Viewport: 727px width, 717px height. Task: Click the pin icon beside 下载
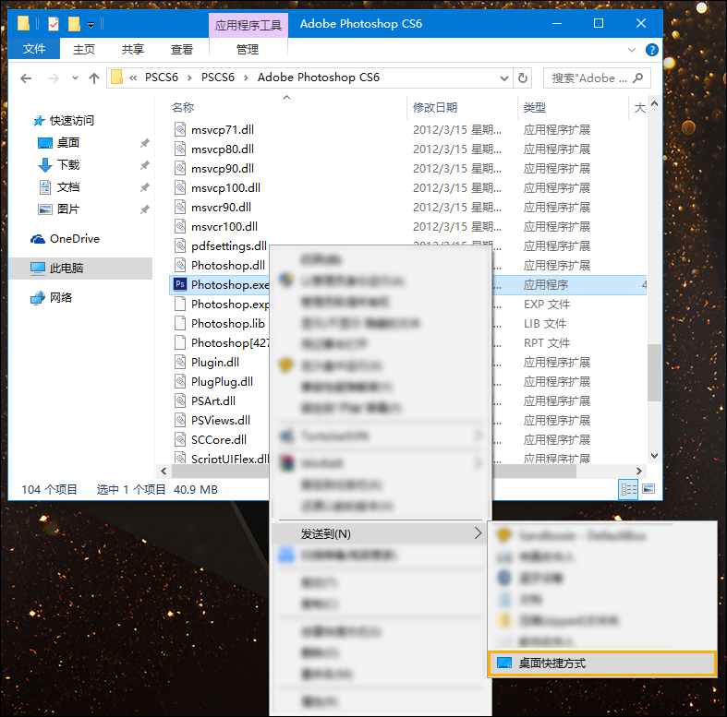[145, 165]
